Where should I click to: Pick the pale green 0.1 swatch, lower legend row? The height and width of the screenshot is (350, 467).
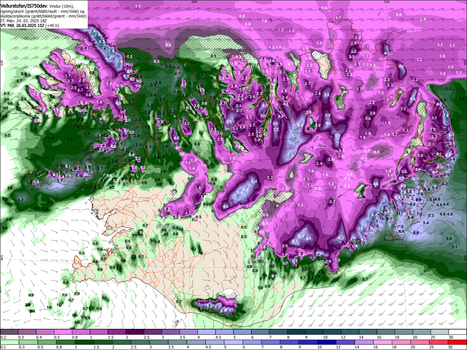[9, 342]
